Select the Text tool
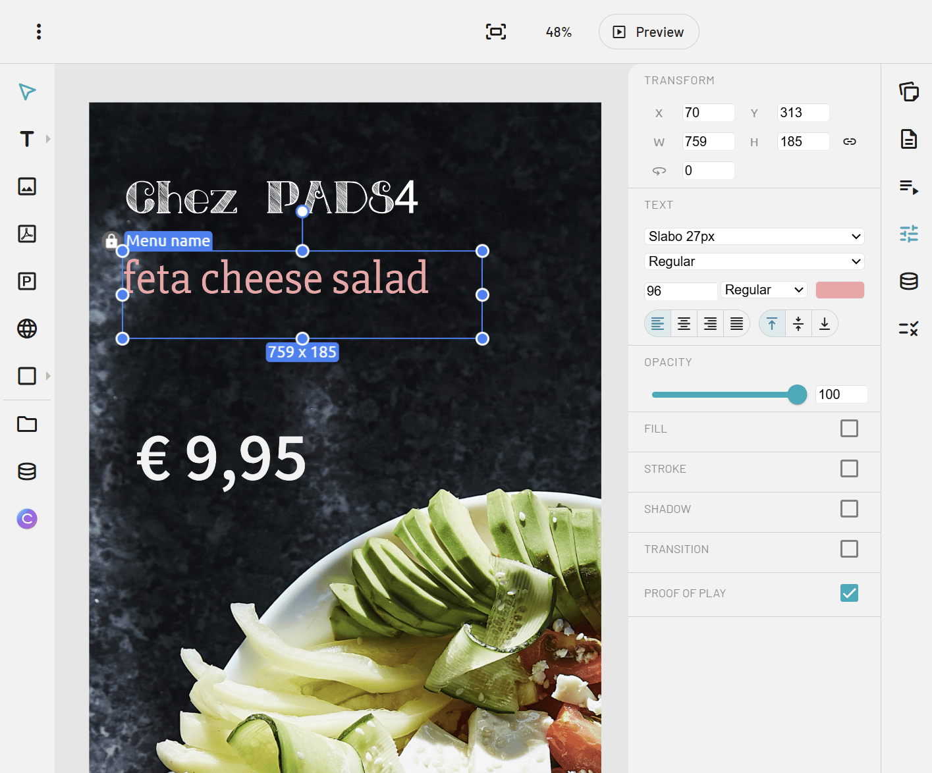932x773 pixels. coord(27,139)
